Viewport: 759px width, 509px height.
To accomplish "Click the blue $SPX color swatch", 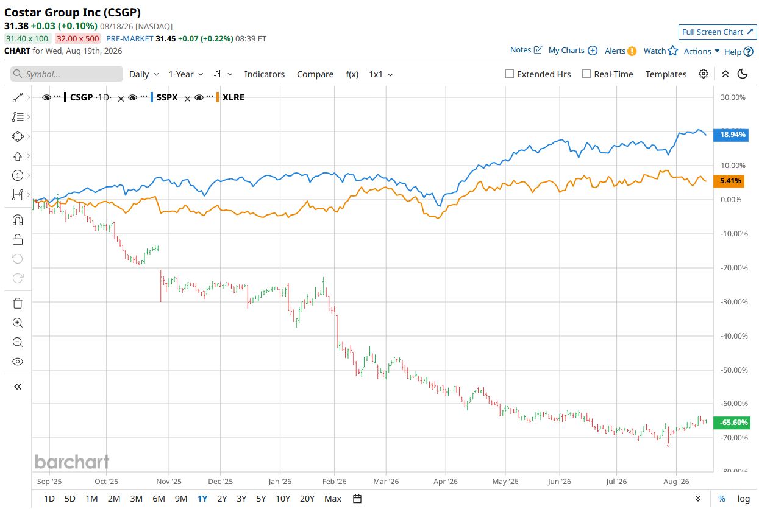I will 152,97.
